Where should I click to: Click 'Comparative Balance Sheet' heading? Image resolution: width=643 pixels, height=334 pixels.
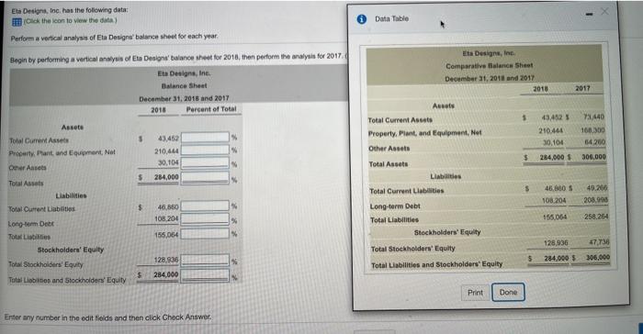(x=490, y=65)
